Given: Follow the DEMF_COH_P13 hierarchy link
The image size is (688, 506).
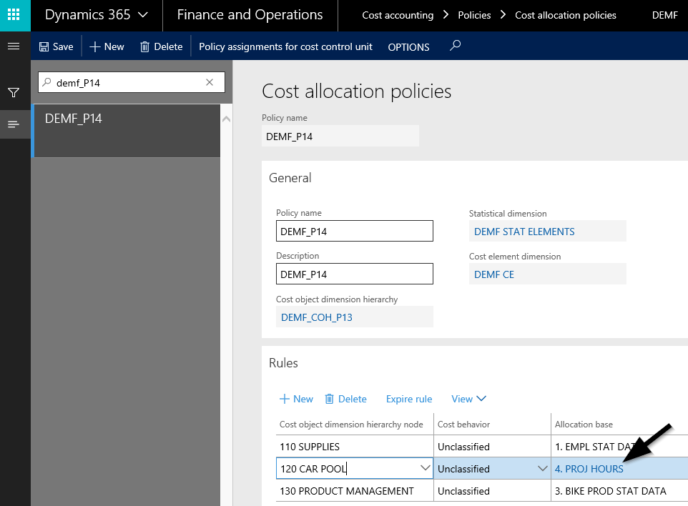Looking at the screenshot, I should (317, 317).
